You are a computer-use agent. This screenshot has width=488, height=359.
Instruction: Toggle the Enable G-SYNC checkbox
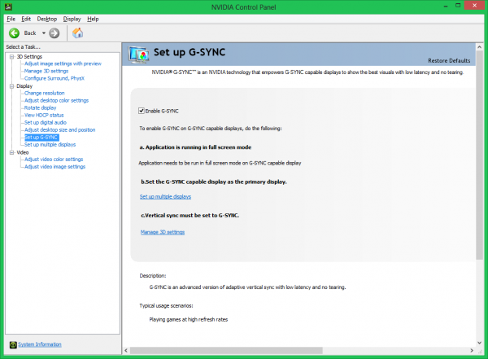coord(142,111)
